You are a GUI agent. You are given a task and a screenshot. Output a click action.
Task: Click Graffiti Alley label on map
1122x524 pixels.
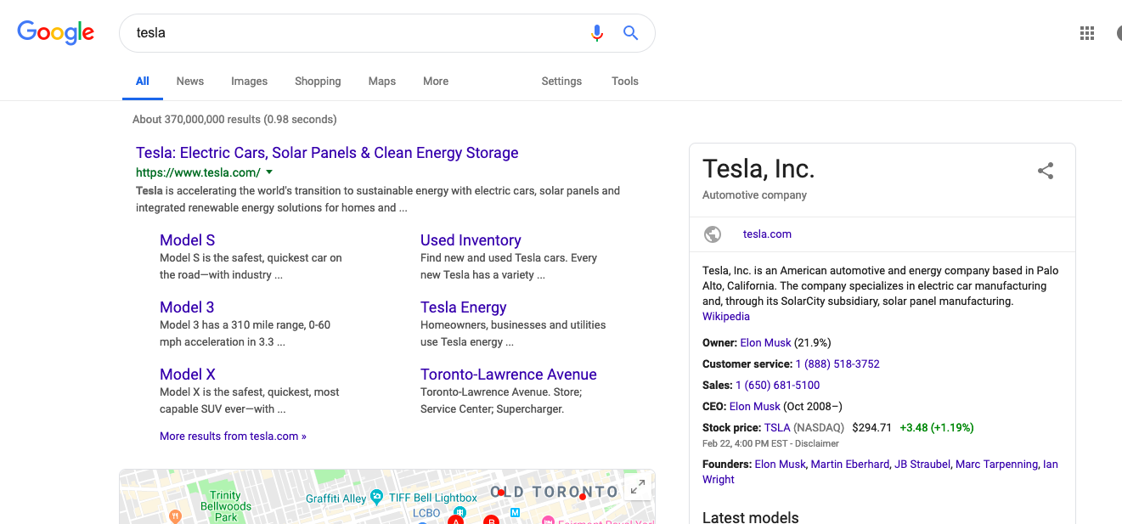336,499
